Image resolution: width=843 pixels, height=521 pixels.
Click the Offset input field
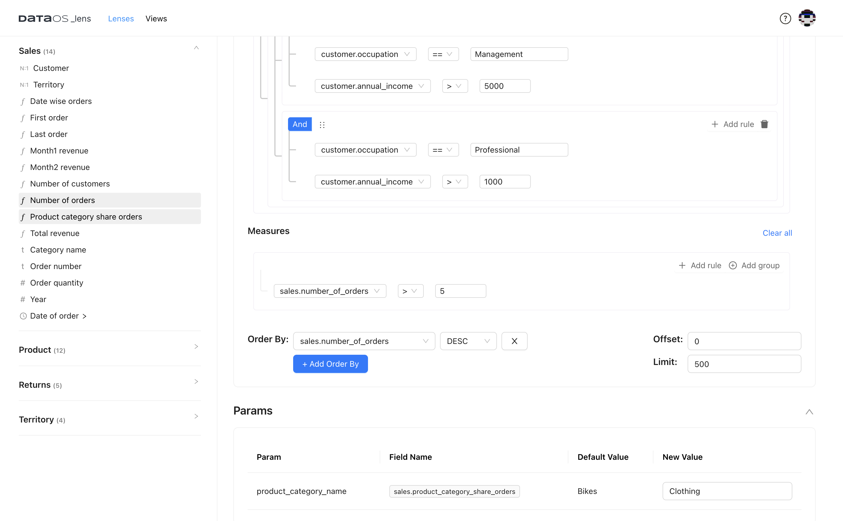click(x=744, y=341)
